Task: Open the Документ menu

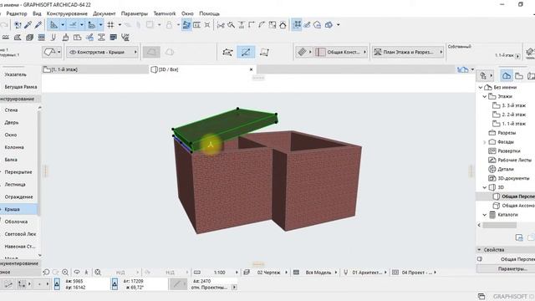Action: pyautogui.click(x=104, y=13)
